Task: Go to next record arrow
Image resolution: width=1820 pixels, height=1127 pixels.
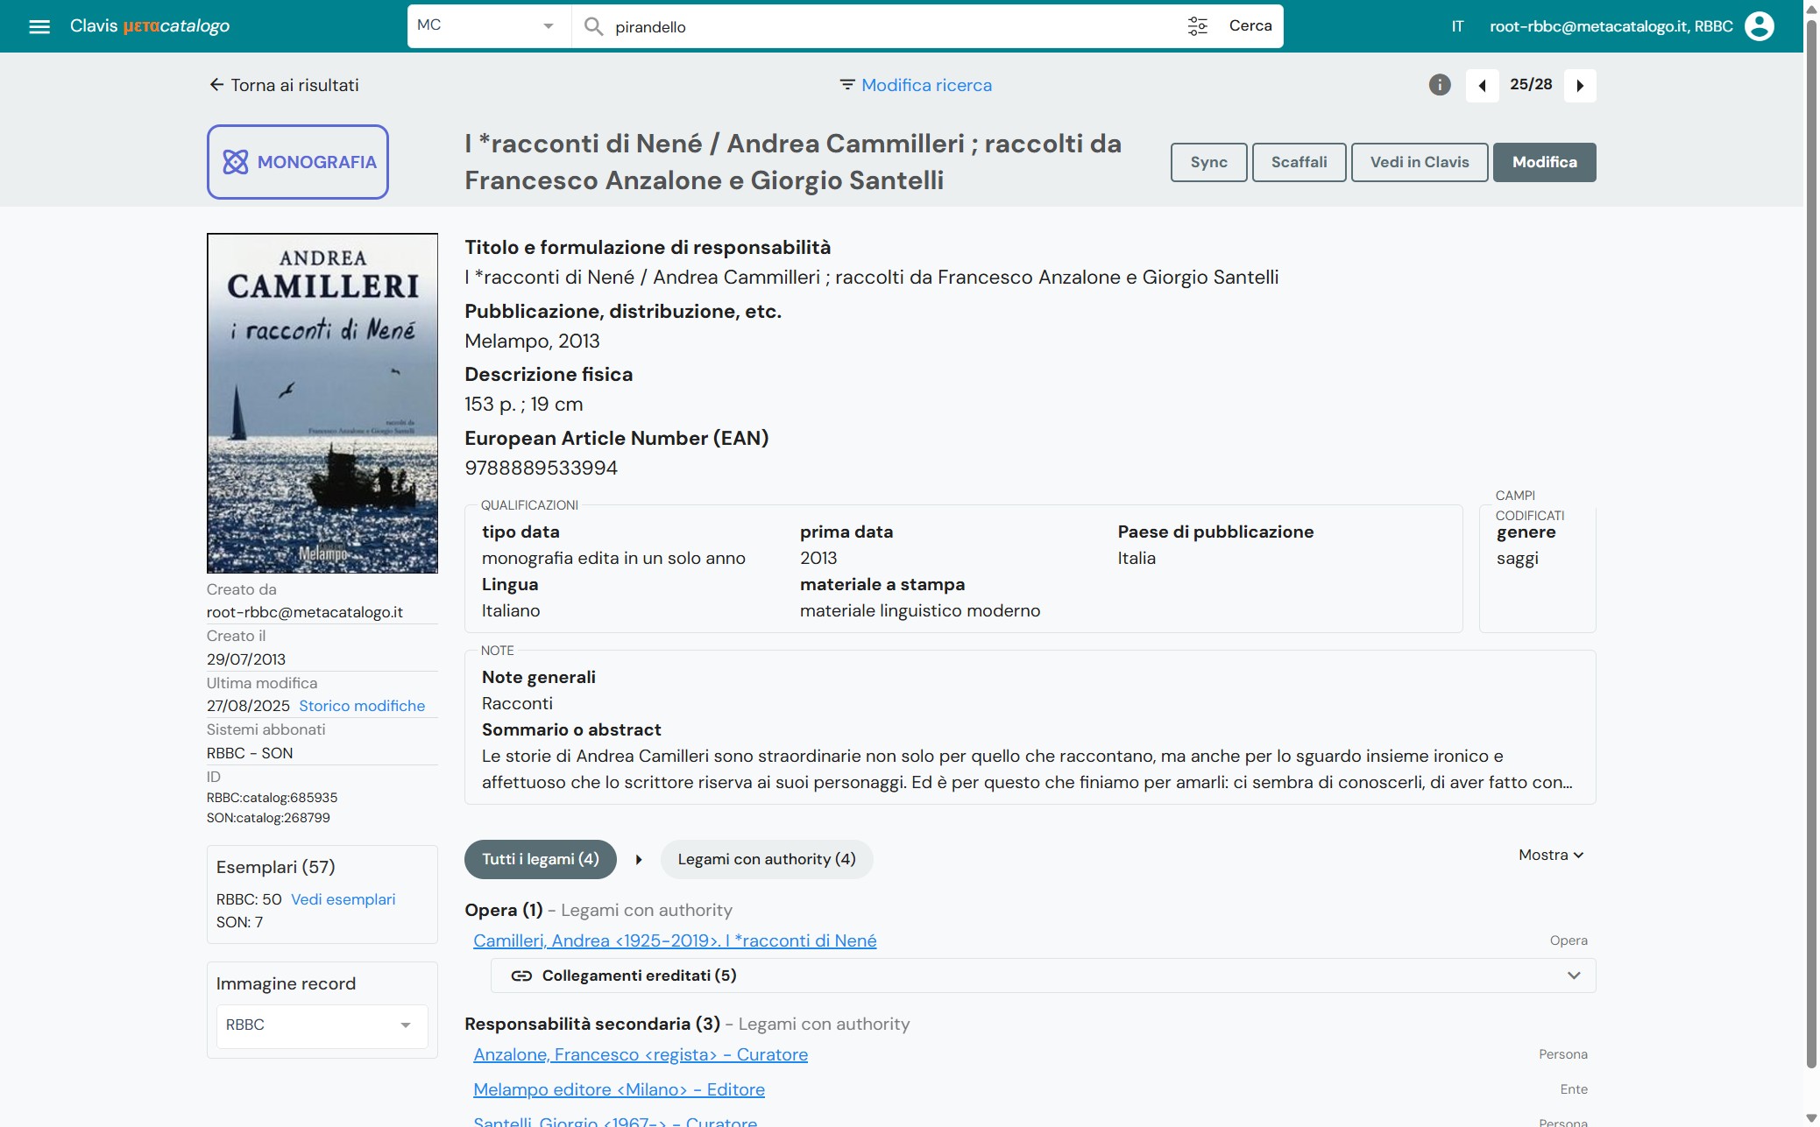Action: [x=1580, y=86]
